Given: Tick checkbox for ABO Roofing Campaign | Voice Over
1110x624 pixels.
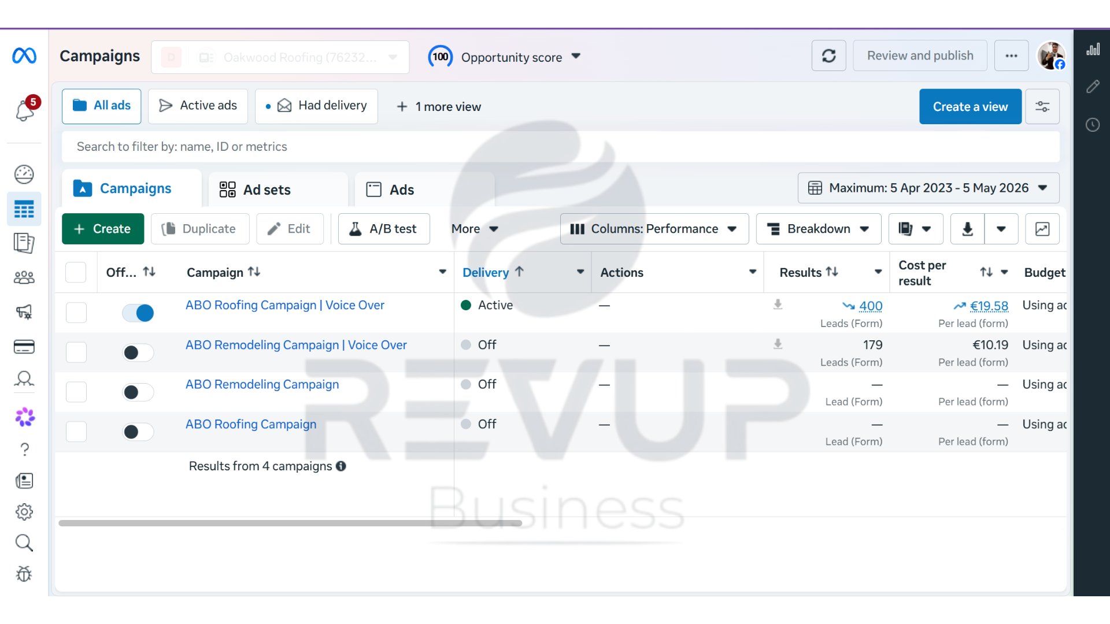Looking at the screenshot, I should pos(76,313).
